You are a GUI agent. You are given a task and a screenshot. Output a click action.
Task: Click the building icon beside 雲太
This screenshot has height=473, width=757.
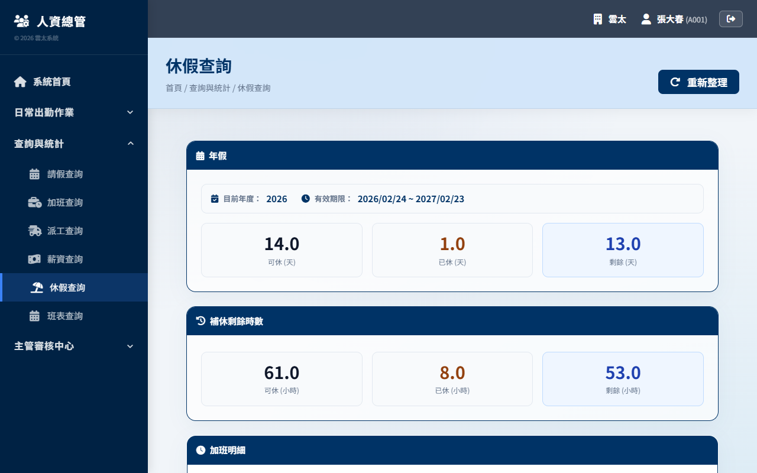[598, 19]
